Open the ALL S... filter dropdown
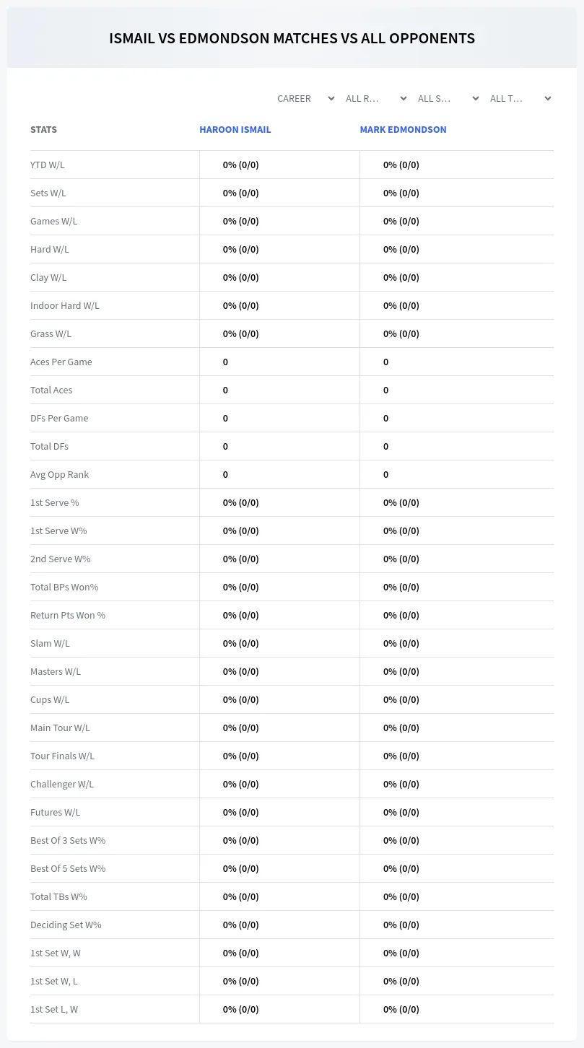This screenshot has width=584, height=1048. point(448,98)
